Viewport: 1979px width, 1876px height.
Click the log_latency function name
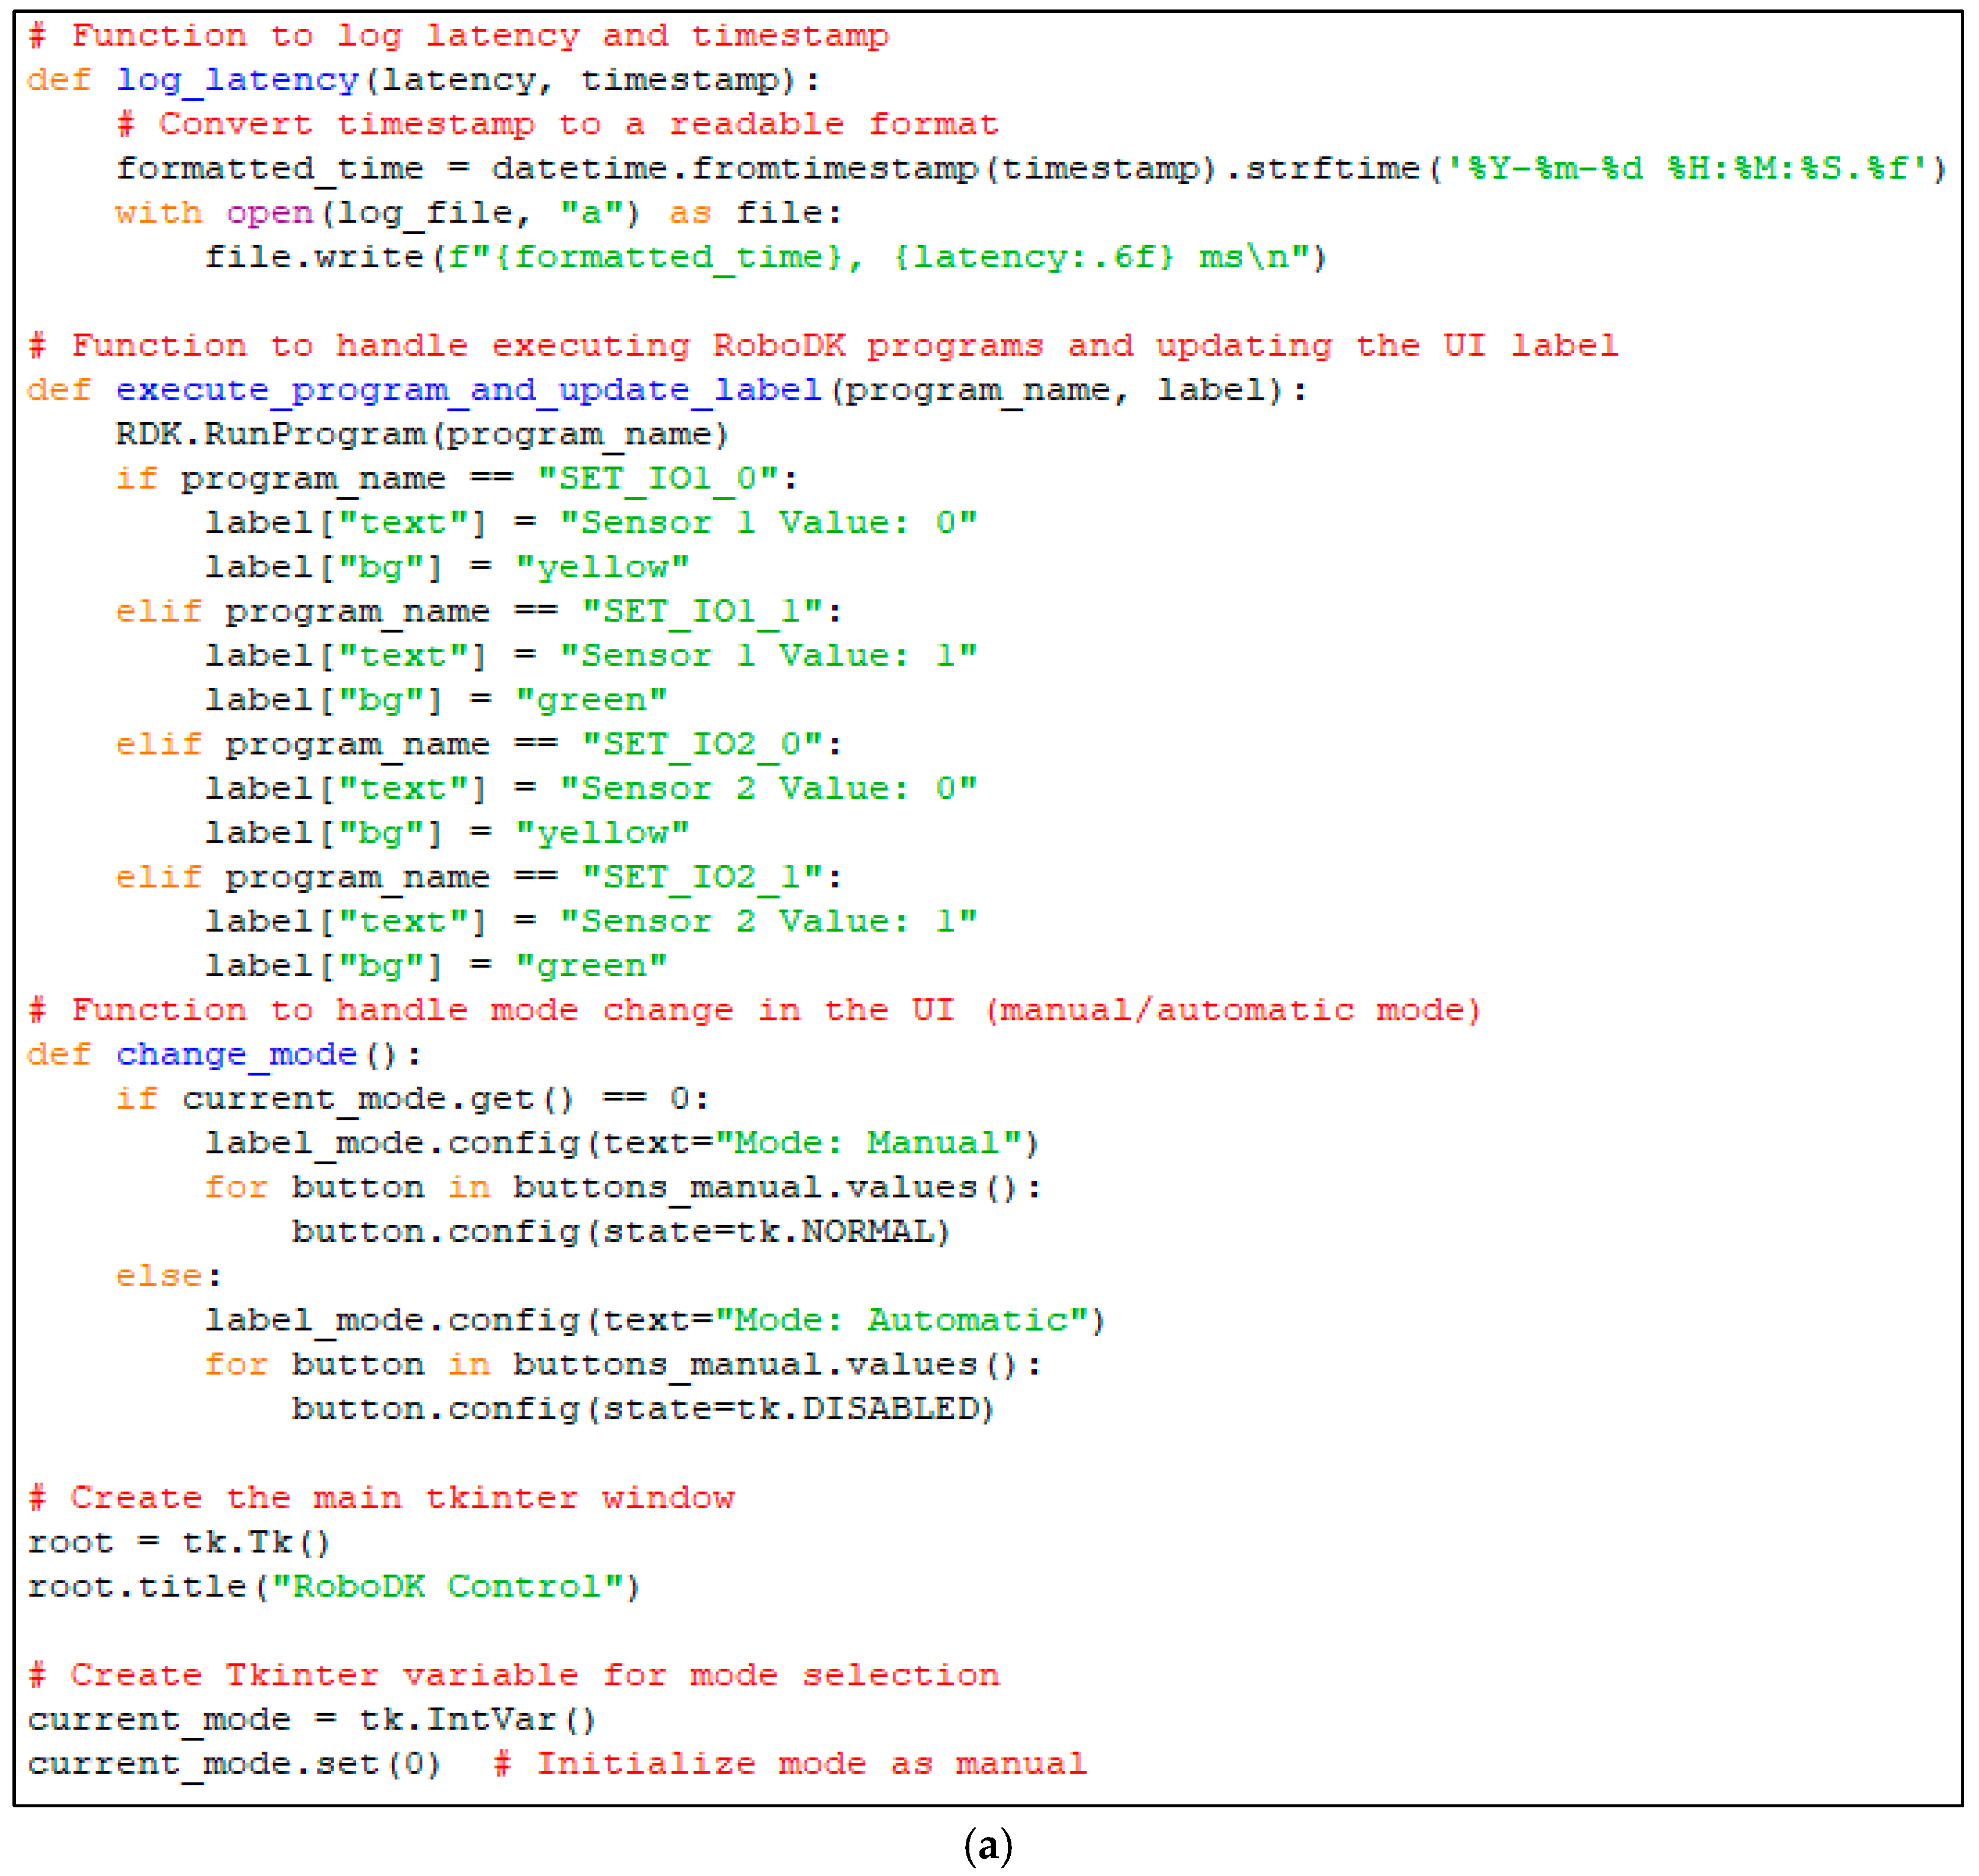click(237, 79)
